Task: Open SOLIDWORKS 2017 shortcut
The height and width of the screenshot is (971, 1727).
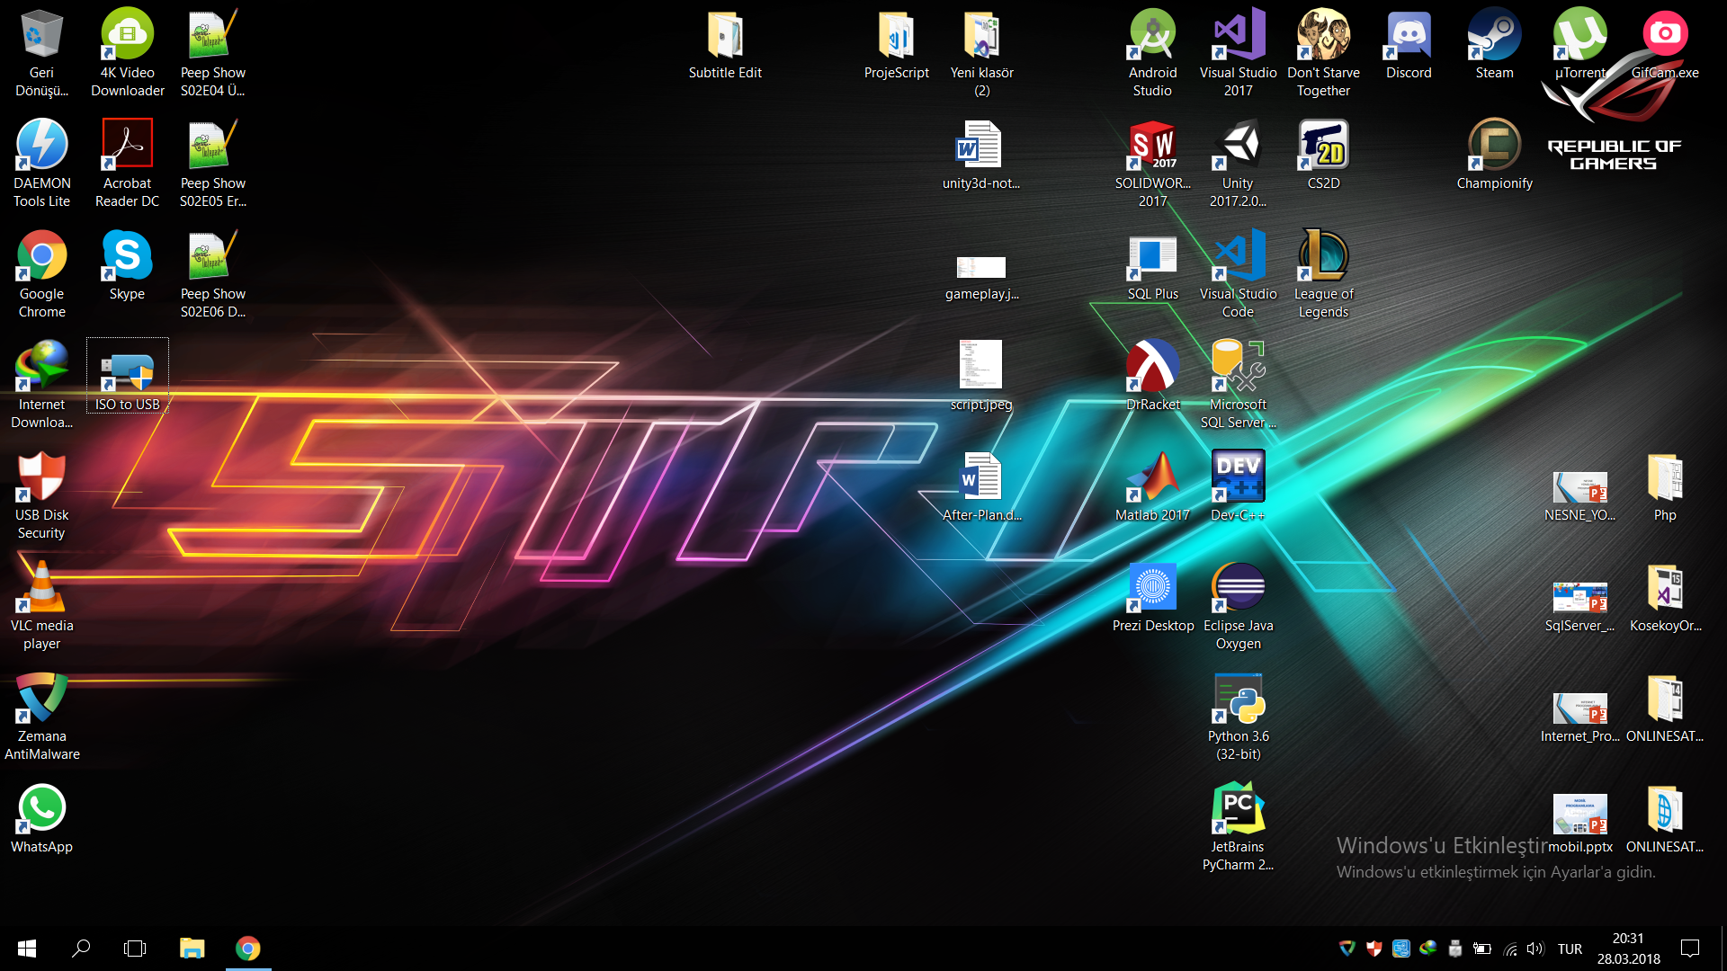Action: (1152, 163)
